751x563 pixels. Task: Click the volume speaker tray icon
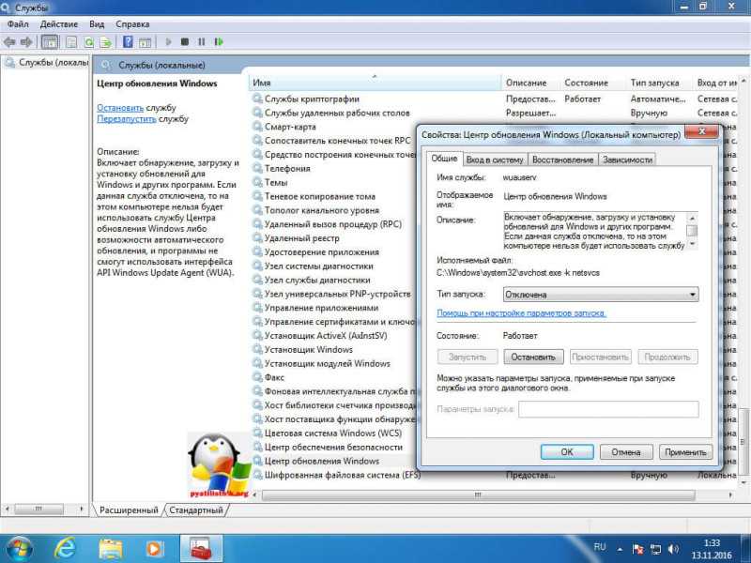point(673,549)
